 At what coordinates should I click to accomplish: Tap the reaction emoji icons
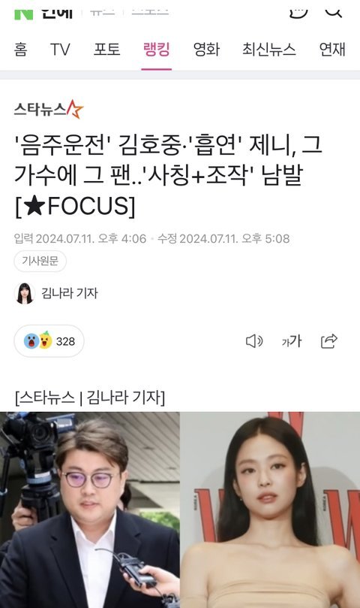38,341
